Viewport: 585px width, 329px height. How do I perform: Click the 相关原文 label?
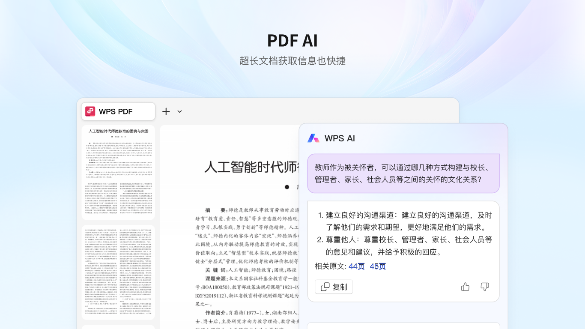point(330,266)
